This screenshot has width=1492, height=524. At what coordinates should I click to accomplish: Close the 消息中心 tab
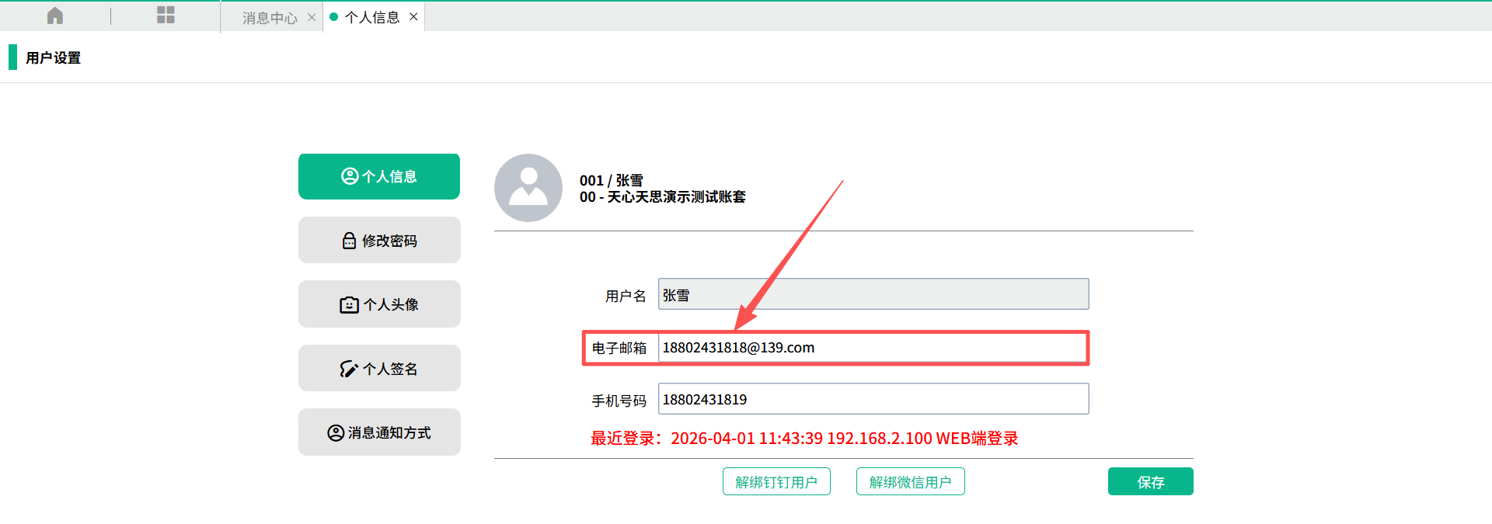click(312, 17)
